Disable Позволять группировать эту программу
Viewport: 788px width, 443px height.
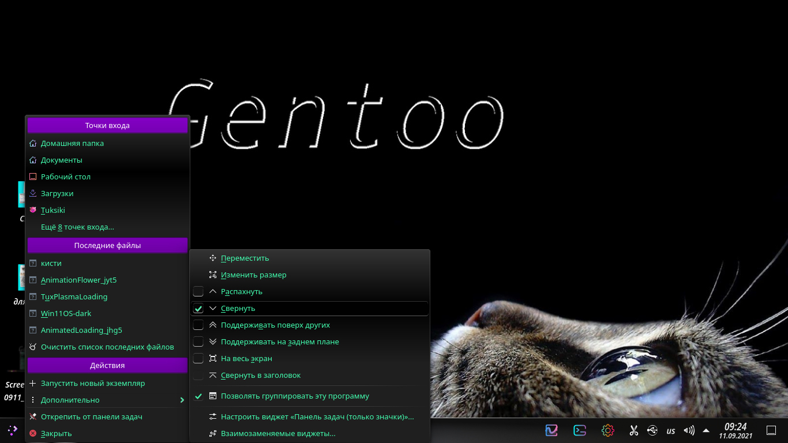point(310,396)
